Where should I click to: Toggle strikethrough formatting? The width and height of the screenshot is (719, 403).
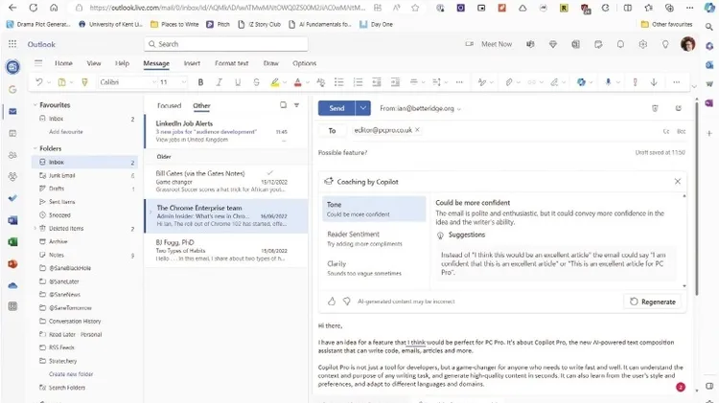(256, 82)
